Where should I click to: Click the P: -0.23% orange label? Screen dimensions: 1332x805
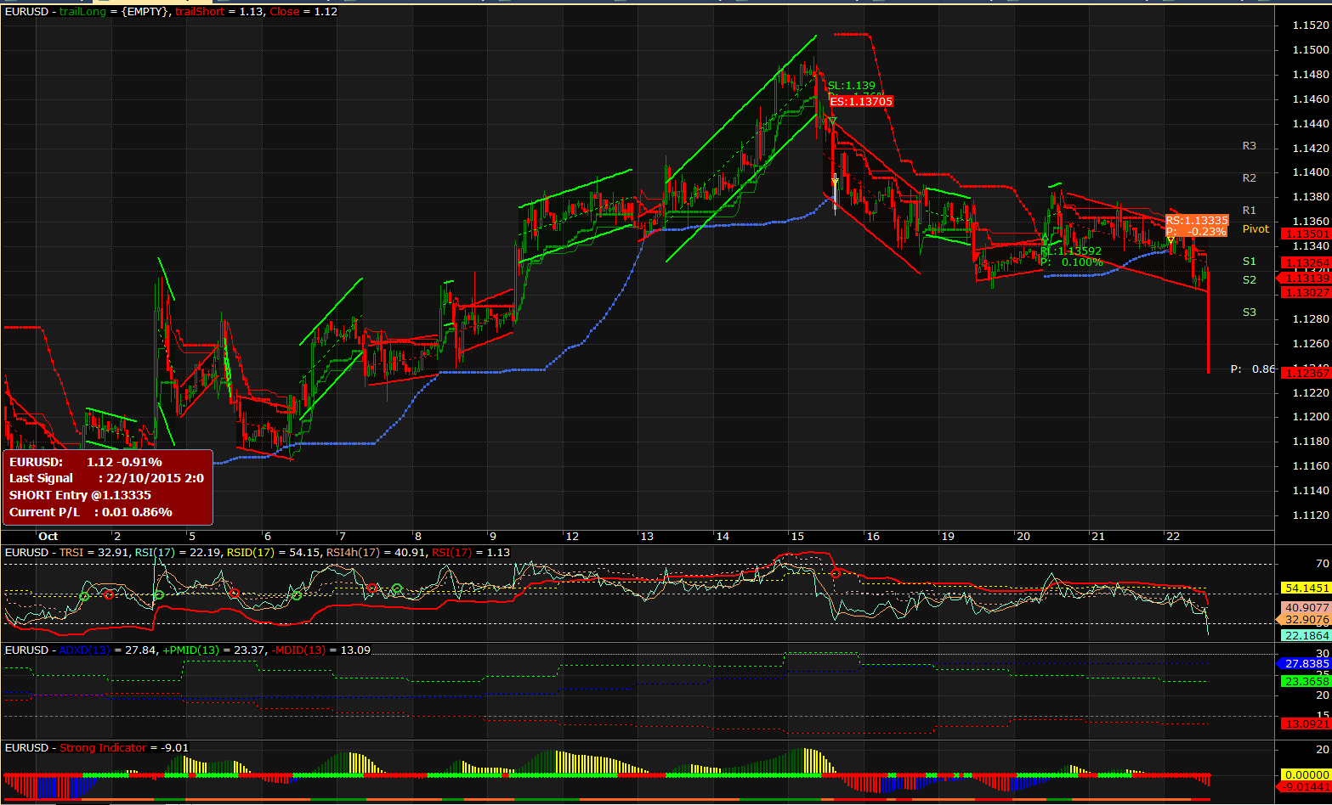(1196, 232)
